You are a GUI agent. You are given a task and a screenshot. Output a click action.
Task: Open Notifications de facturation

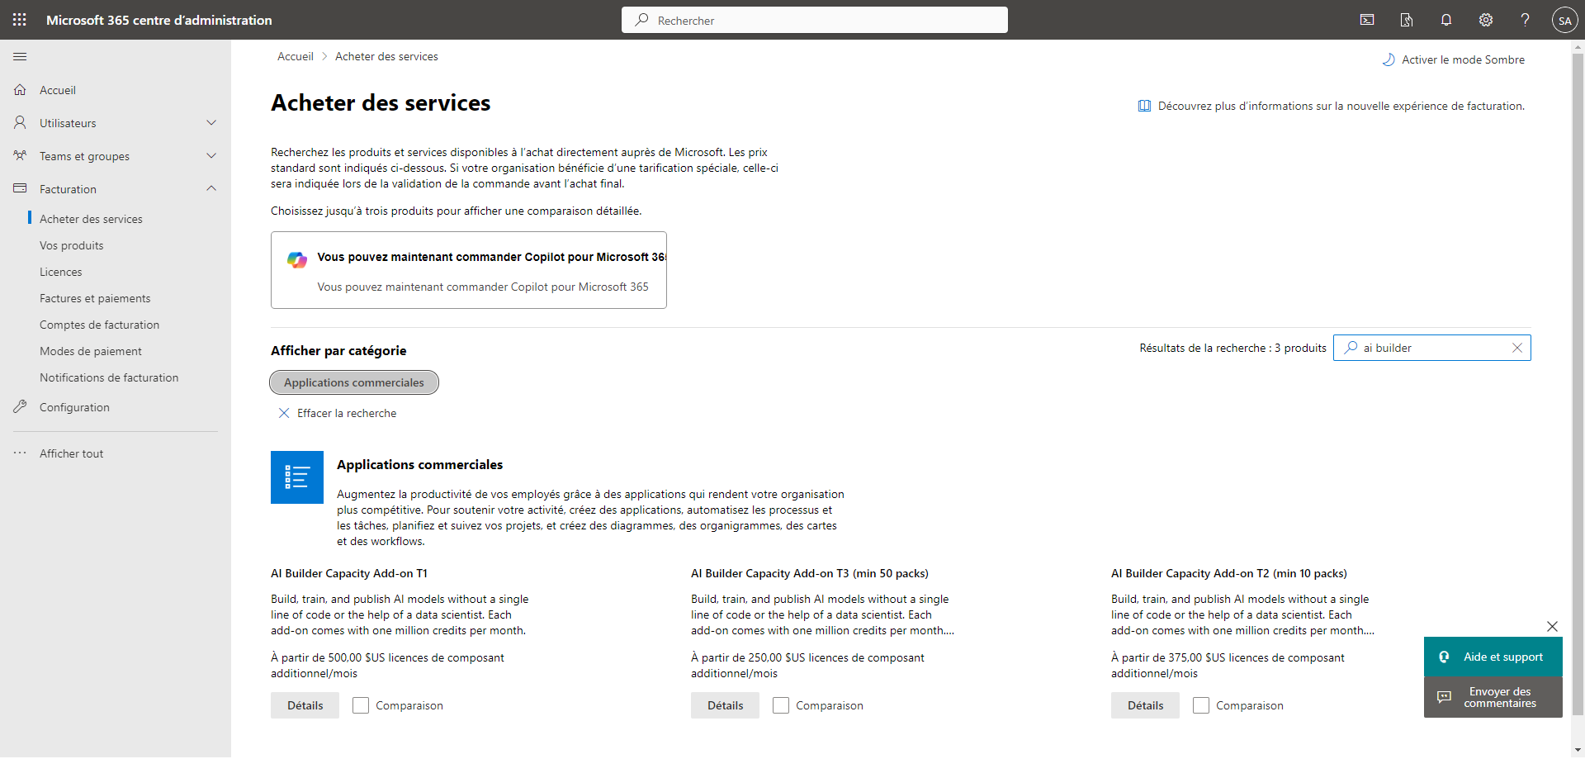109,377
